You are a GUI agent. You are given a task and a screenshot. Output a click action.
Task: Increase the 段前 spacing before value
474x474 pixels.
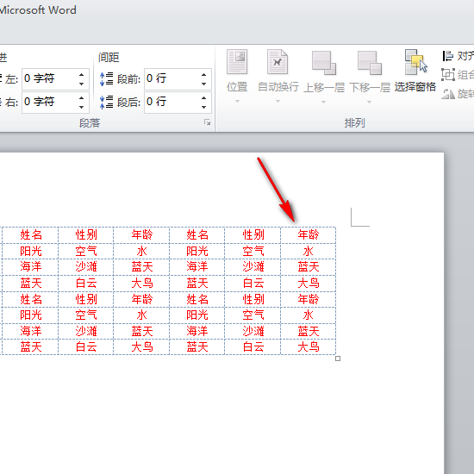tap(203, 75)
